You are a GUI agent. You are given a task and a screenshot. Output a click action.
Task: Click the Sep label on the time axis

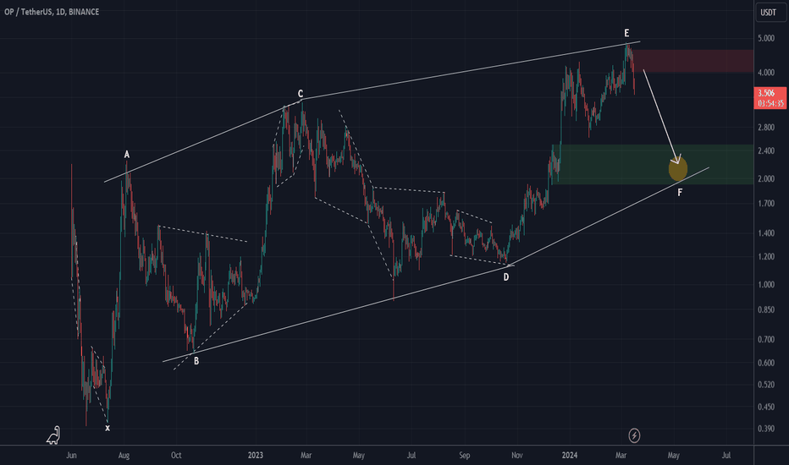(x=465, y=456)
